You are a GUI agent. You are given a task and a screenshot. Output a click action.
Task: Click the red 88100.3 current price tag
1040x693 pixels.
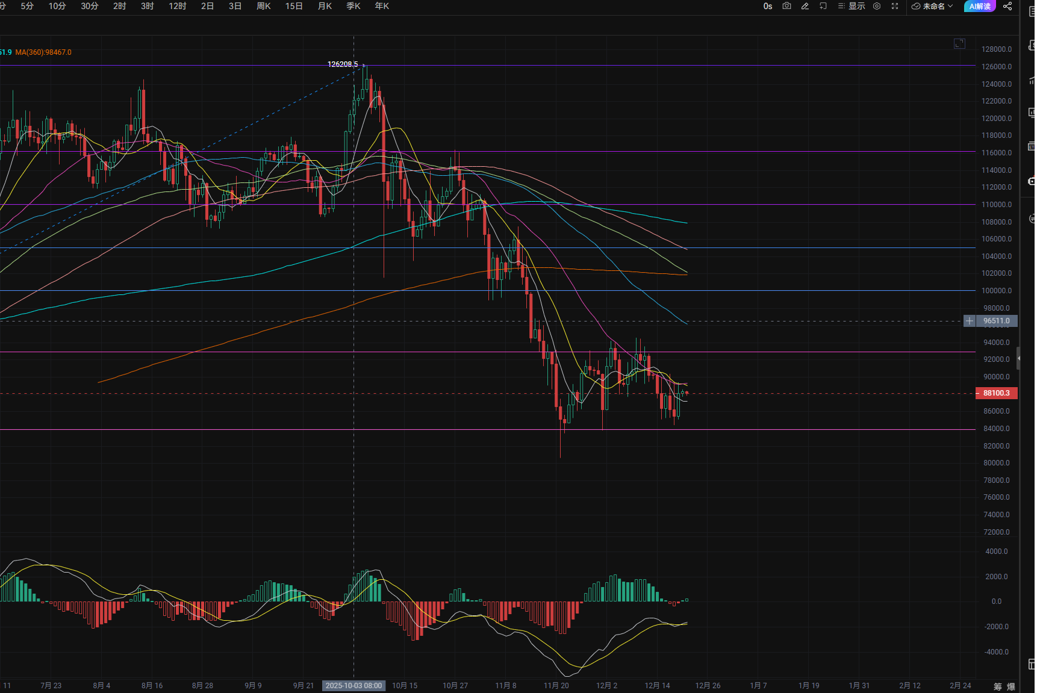click(x=996, y=393)
